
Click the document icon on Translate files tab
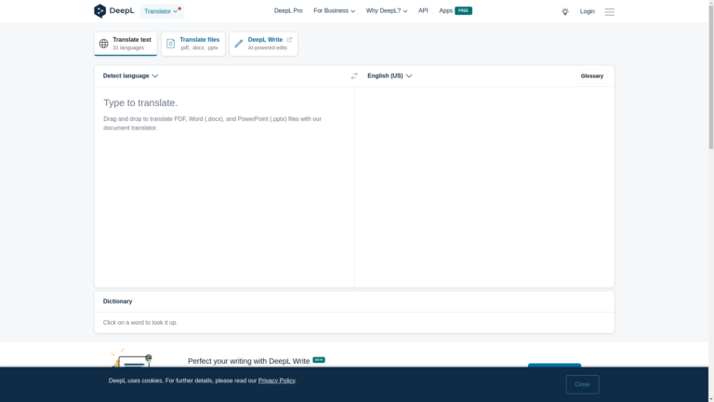[170, 44]
